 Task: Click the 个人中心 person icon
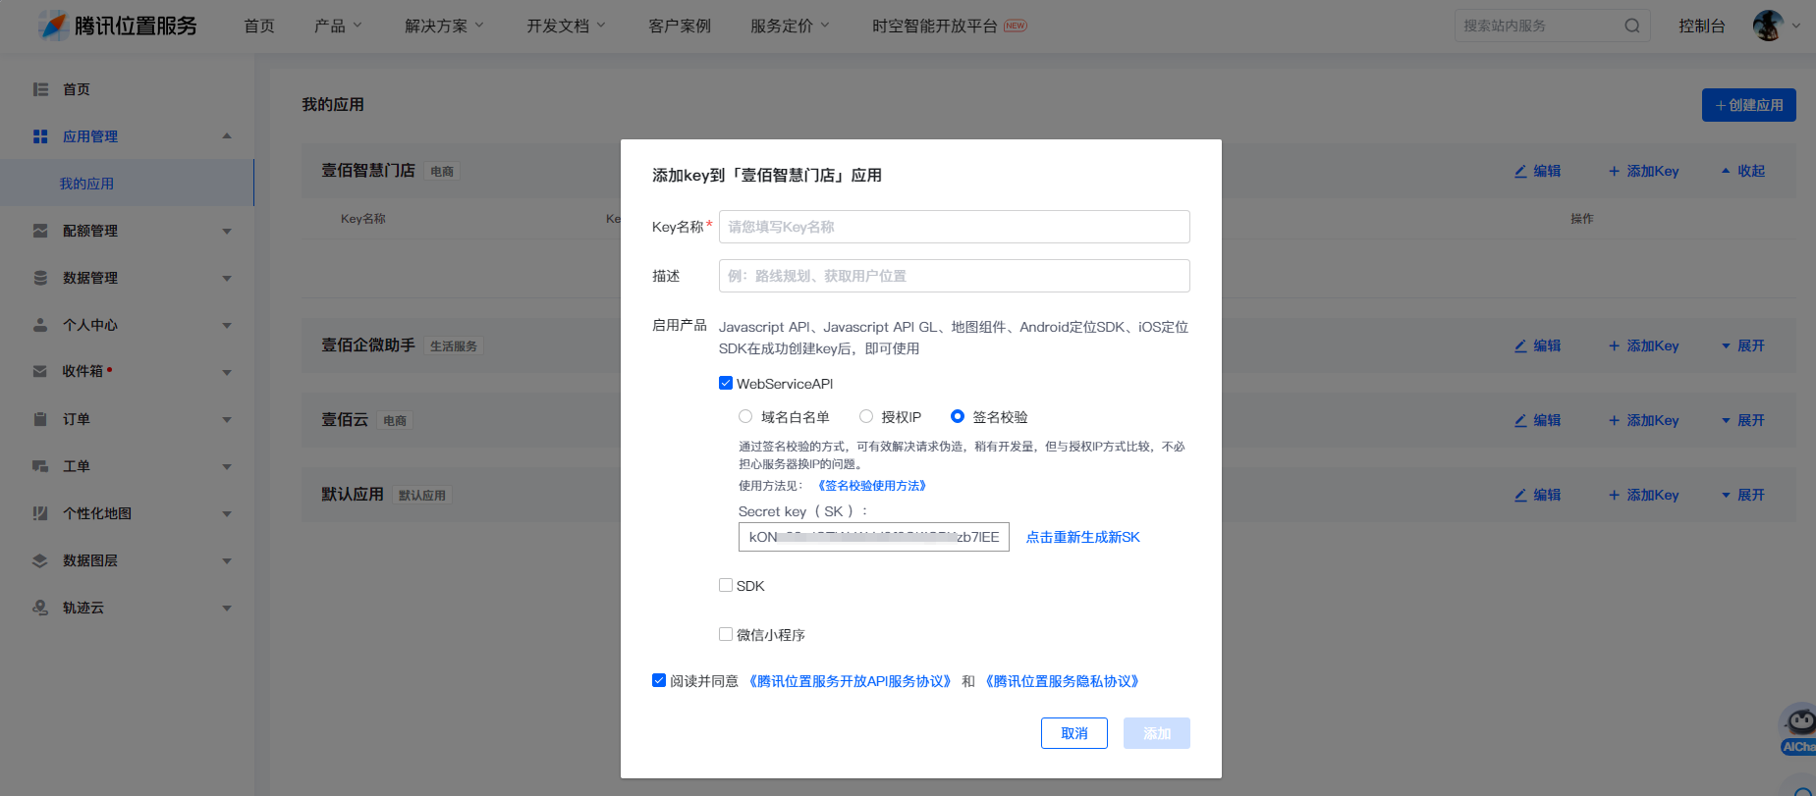(40, 325)
